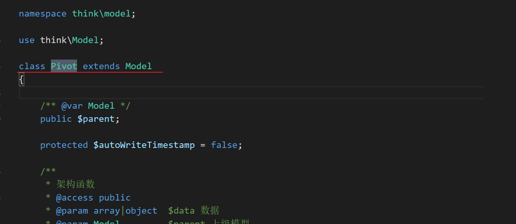Image resolution: width=516 pixels, height=224 pixels.
Task: Click the $autoWriteTimestamp variable
Action: point(144,145)
